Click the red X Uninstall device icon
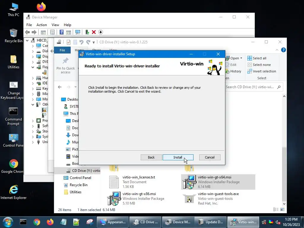The width and height of the screenshot is (304, 228). click(94, 32)
